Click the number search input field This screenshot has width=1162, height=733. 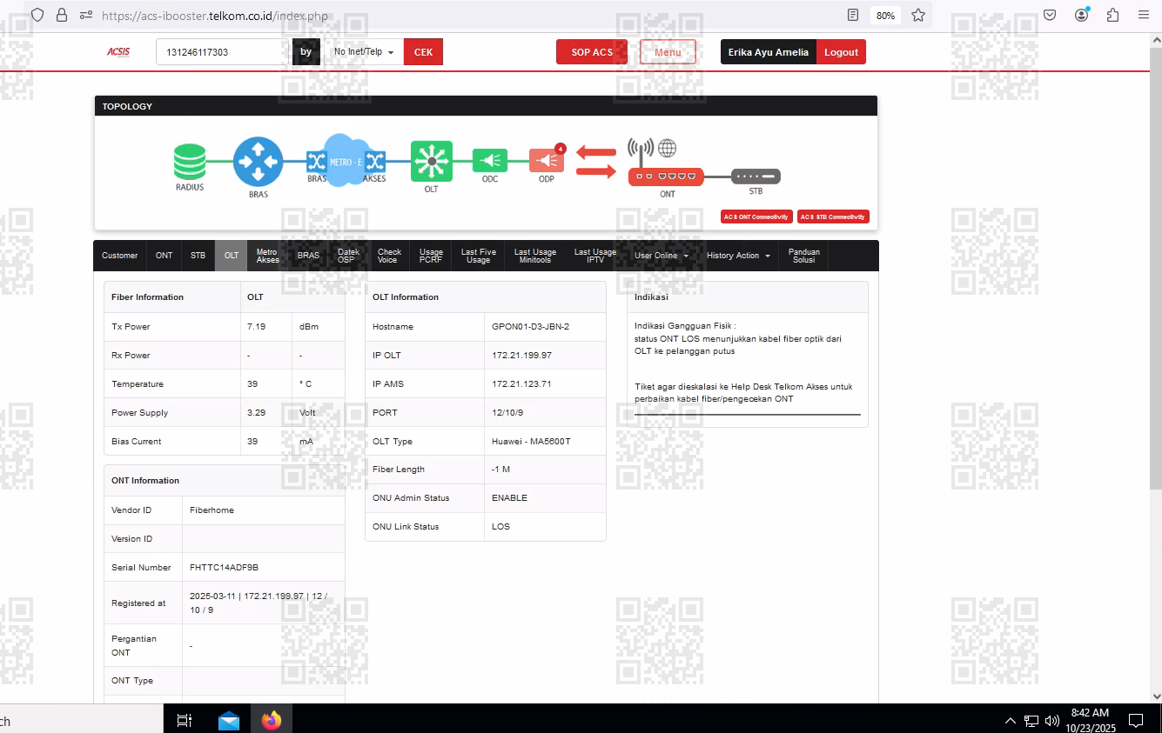(x=224, y=52)
